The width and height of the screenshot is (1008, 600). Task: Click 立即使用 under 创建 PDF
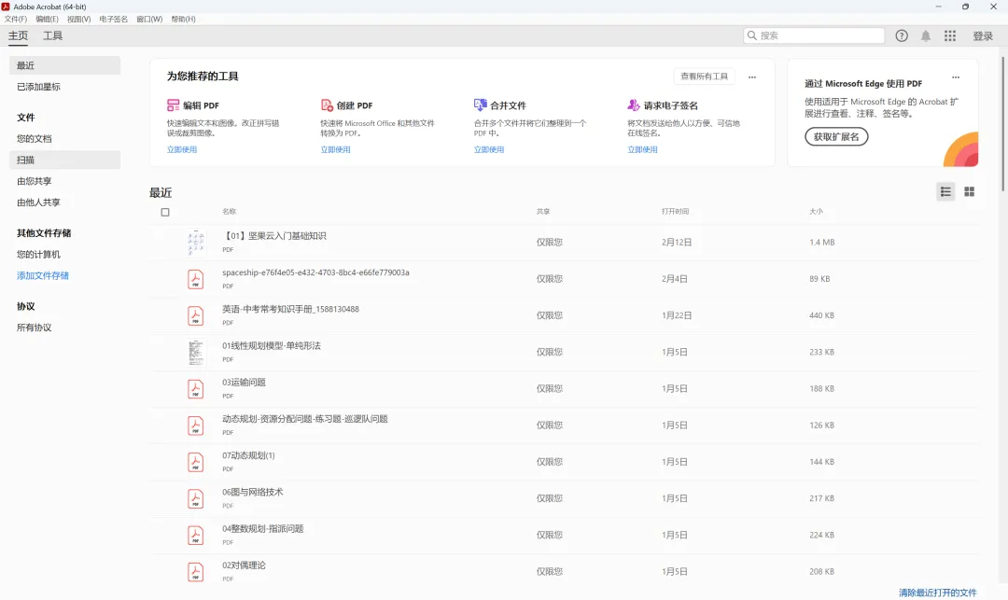[336, 149]
